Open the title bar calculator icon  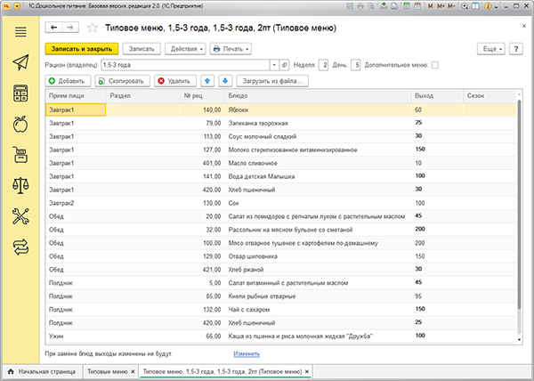(x=407, y=6)
